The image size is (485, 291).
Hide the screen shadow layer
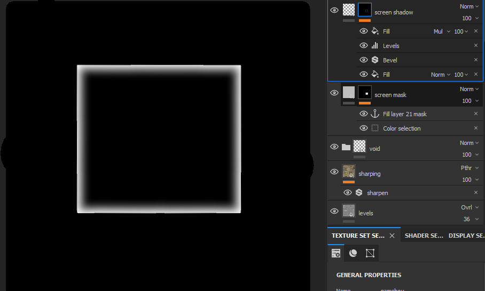[x=334, y=10]
